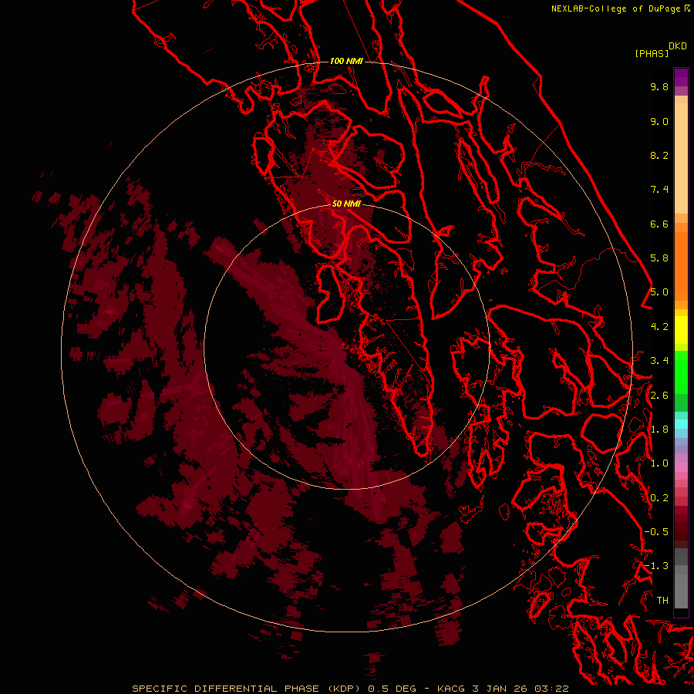Click the 100 NMI range ring label

click(x=346, y=61)
